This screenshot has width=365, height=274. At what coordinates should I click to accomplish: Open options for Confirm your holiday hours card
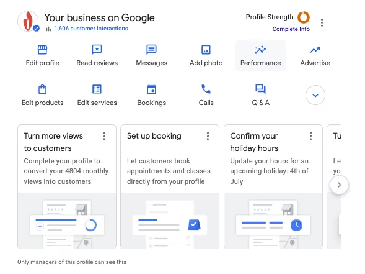310,136
